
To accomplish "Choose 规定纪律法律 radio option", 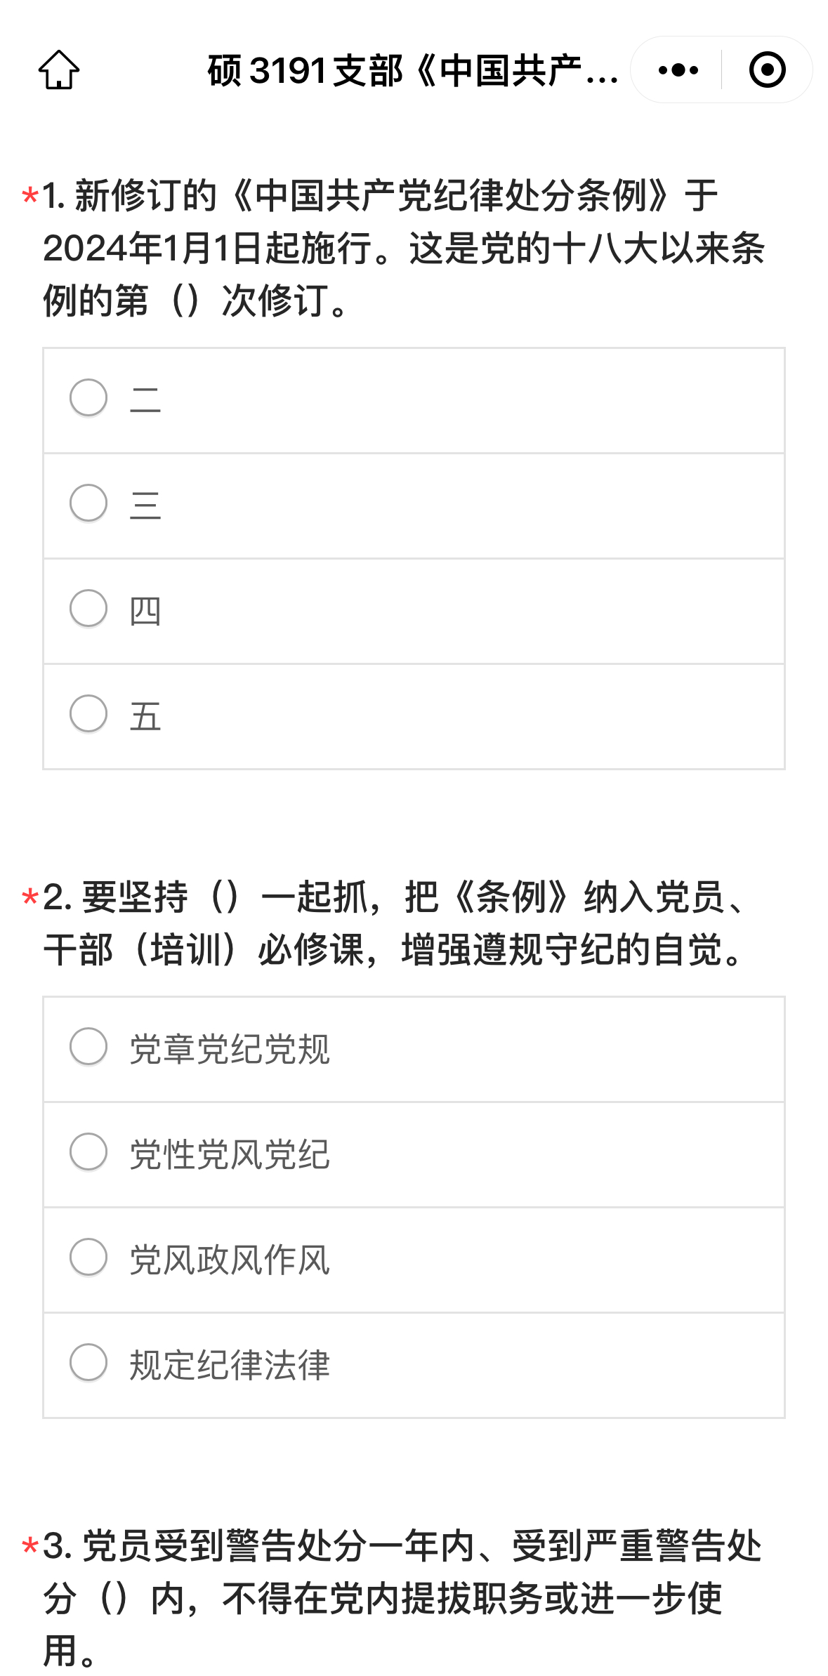I will click(x=88, y=1363).
